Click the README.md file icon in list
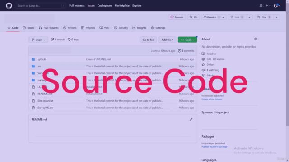 click(x=33, y=94)
